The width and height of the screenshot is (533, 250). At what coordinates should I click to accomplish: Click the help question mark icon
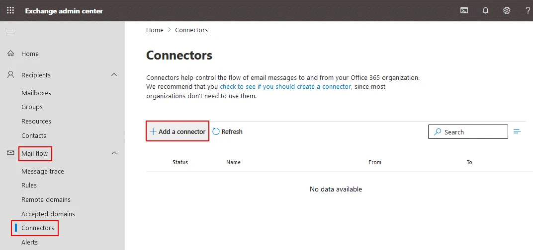click(x=528, y=10)
